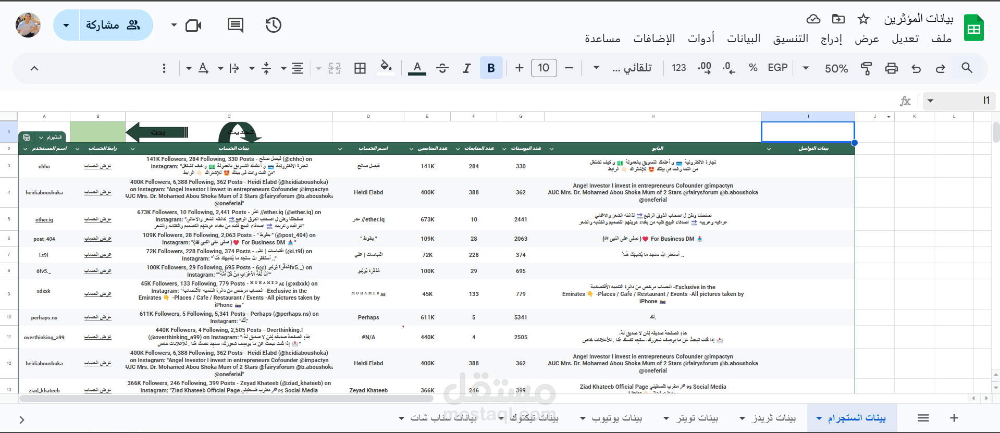Open the عرض menu
The image size is (1000, 433).
coord(867,39)
